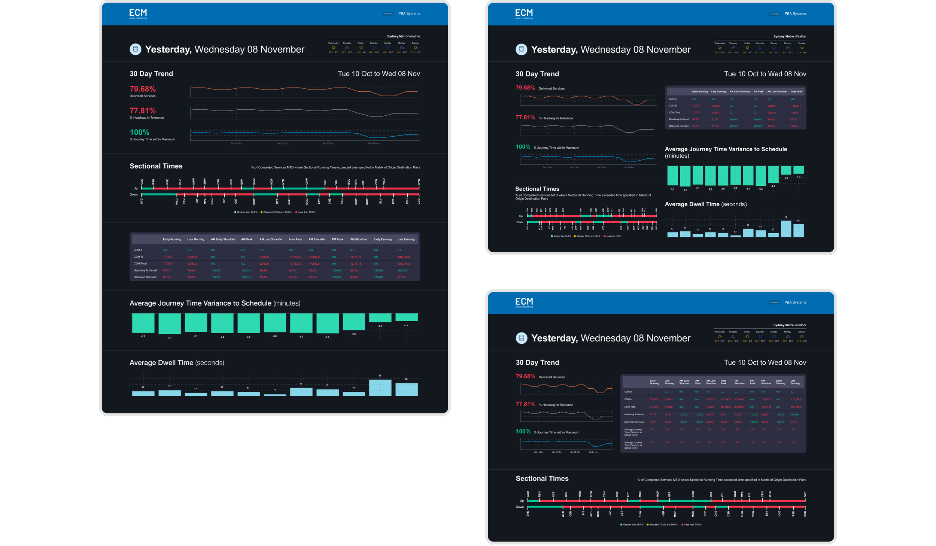Click Wednesday's sun weather icon in left panel
This screenshot has height=546, width=936.
[x=333, y=48]
